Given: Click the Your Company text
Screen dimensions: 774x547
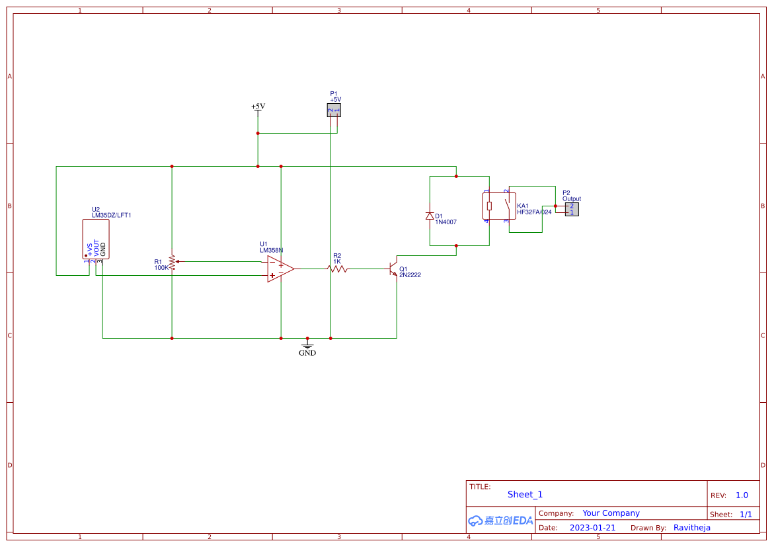Looking at the screenshot, I should 611,513.
